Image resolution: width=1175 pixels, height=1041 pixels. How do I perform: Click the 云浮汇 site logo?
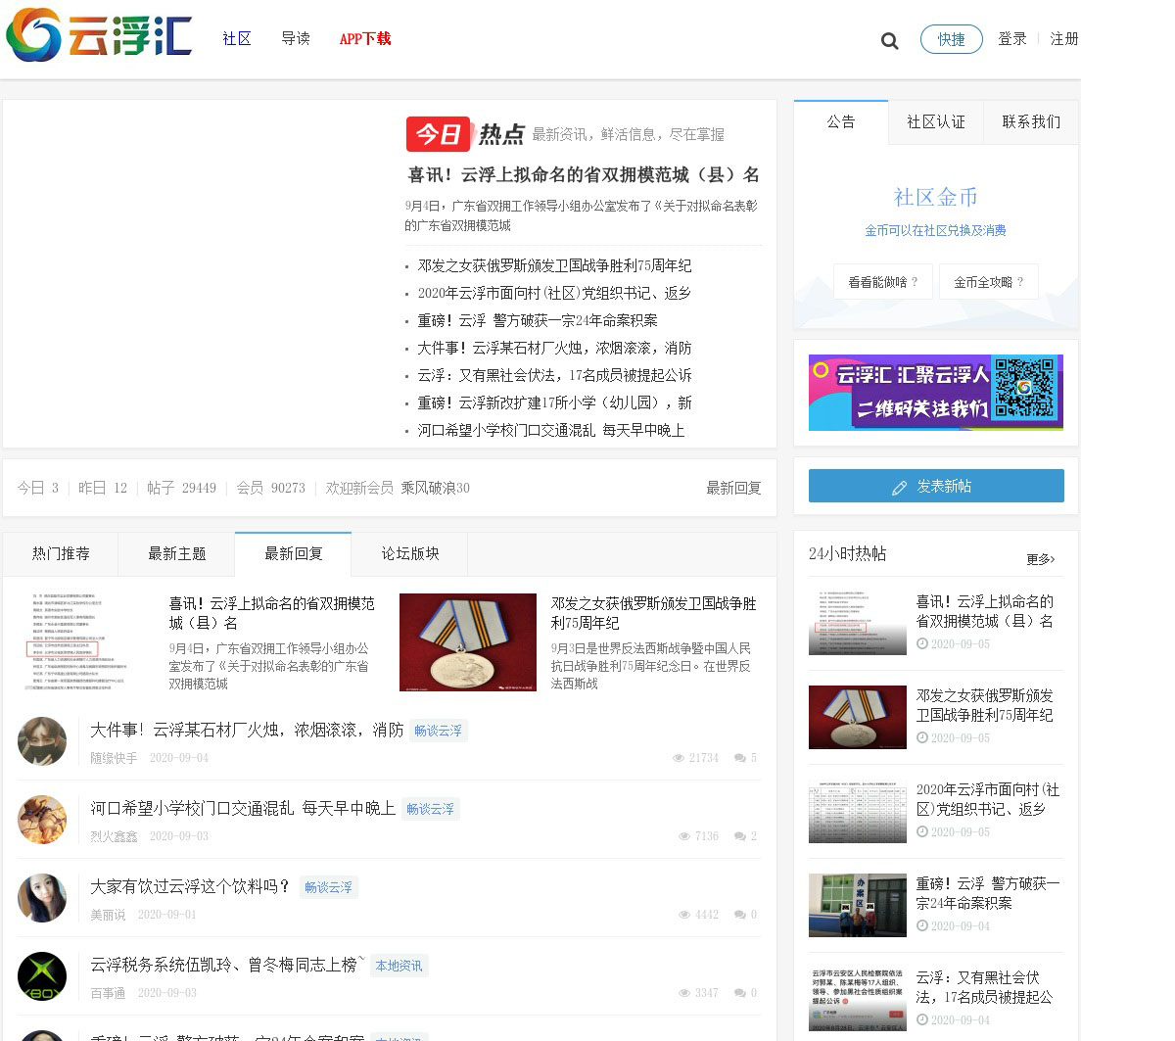(99, 35)
